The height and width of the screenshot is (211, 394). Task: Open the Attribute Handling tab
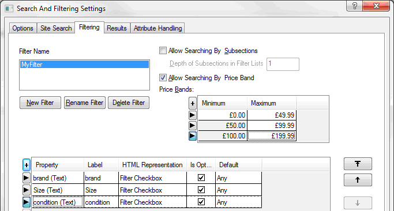pos(158,28)
